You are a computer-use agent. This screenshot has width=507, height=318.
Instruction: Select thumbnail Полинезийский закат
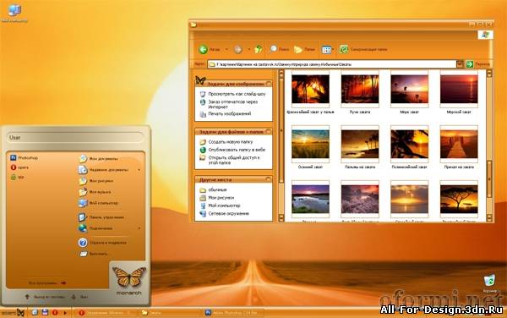point(409,147)
